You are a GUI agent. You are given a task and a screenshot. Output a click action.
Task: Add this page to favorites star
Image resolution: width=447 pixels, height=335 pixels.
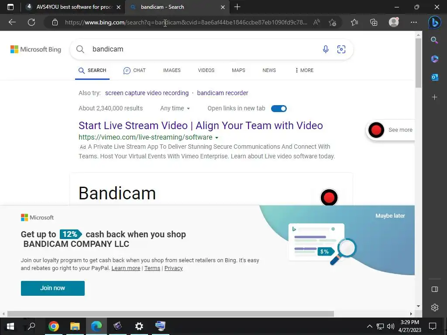click(332, 22)
